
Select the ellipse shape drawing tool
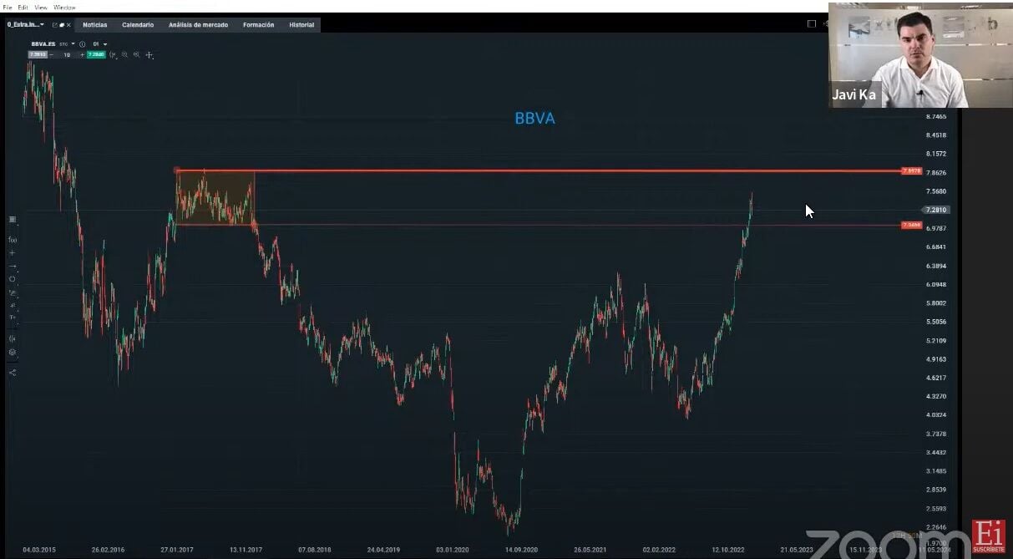13,279
